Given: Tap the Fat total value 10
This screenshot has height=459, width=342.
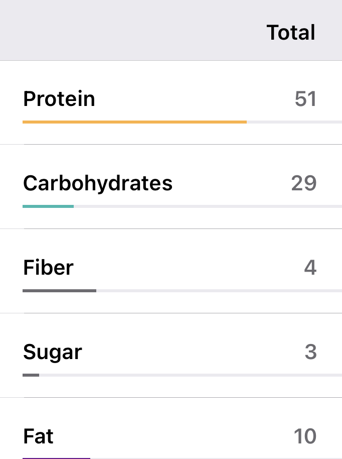Looking at the screenshot, I should [x=305, y=436].
